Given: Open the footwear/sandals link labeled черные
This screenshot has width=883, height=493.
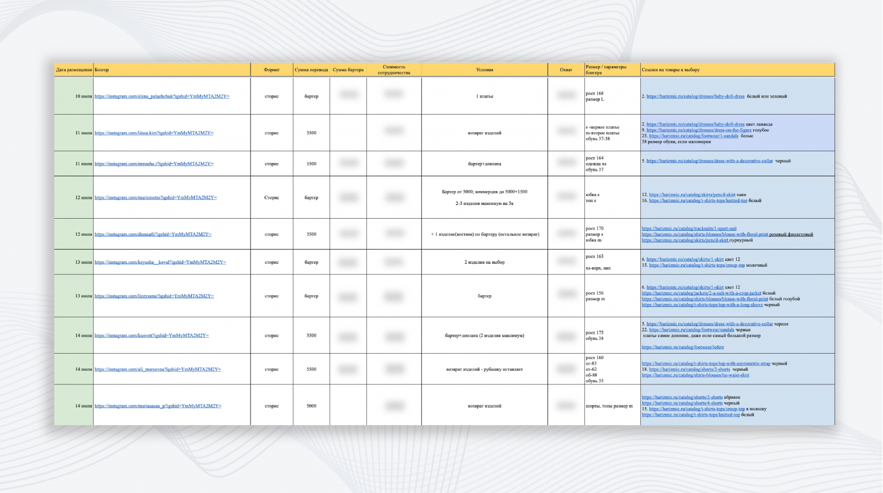Looking at the screenshot, I should [x=691, y=330].
